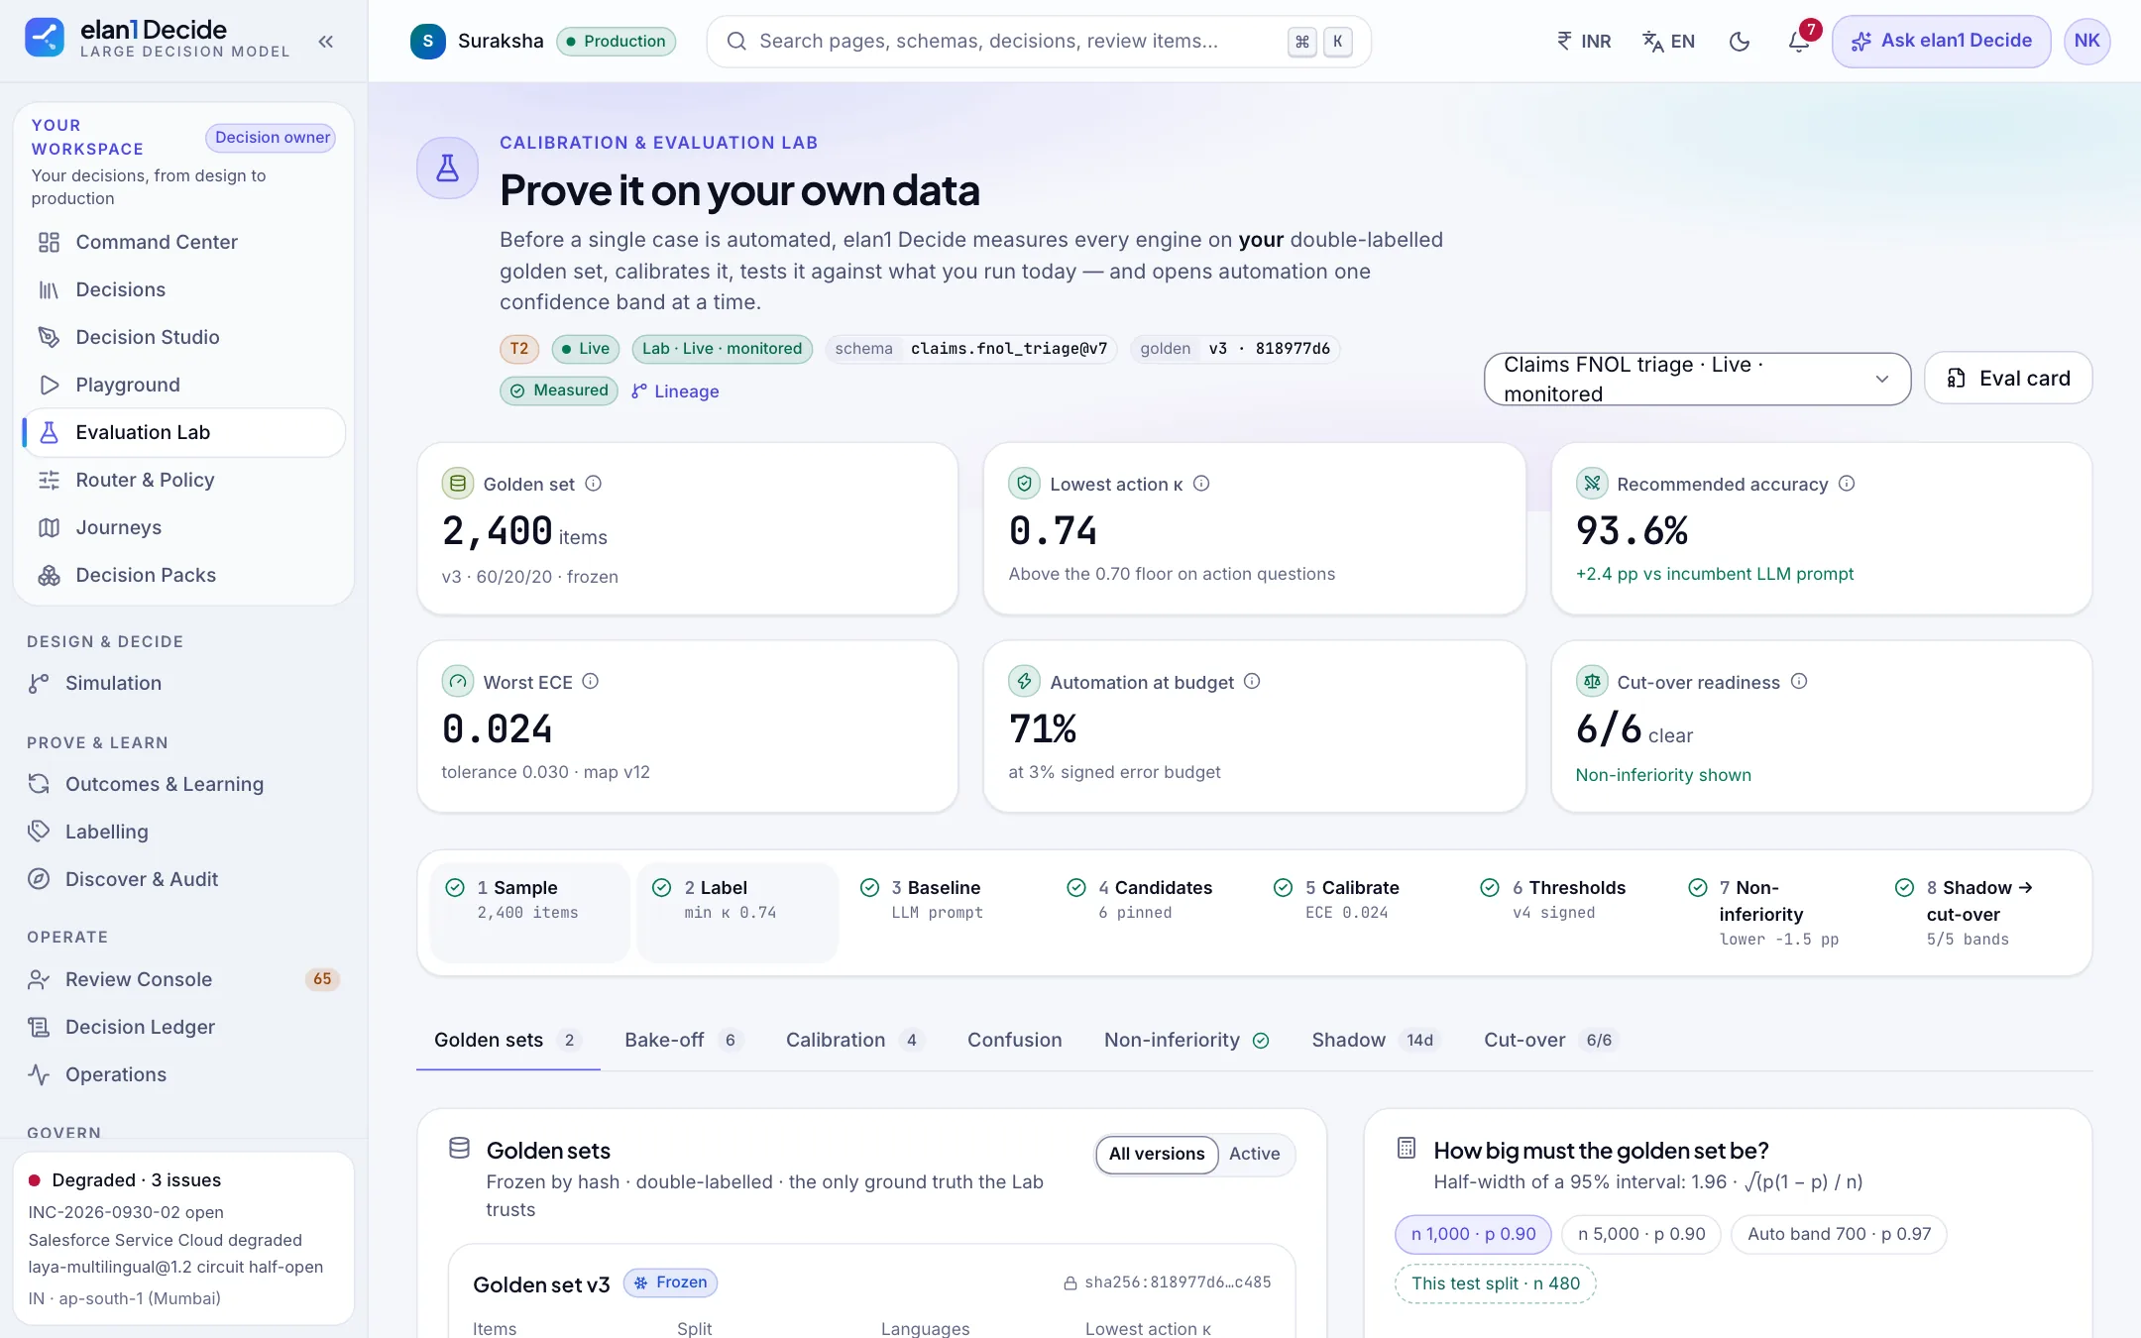
Task: Select the n 1,000 · p 0.90 chip
Action: coord(1473,1234)
